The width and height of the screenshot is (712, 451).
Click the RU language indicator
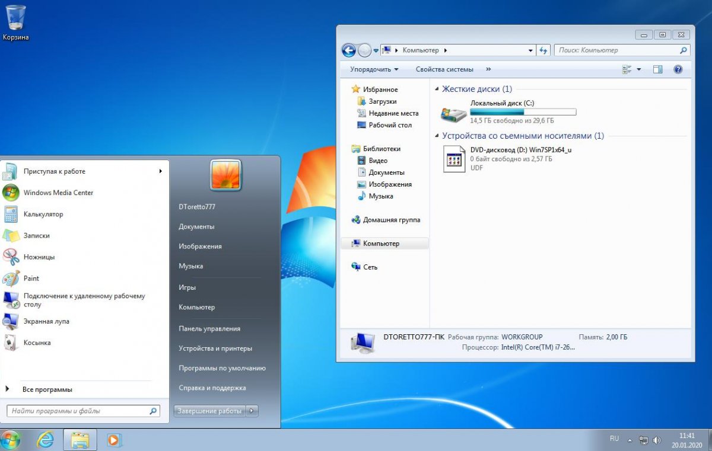click(614, 439)
